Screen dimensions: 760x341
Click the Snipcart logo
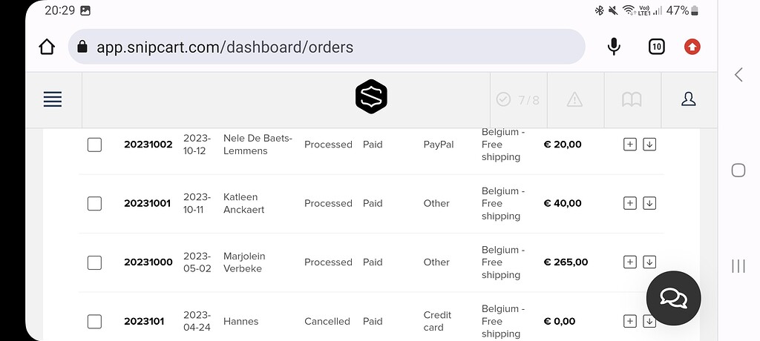pos(371,96)
